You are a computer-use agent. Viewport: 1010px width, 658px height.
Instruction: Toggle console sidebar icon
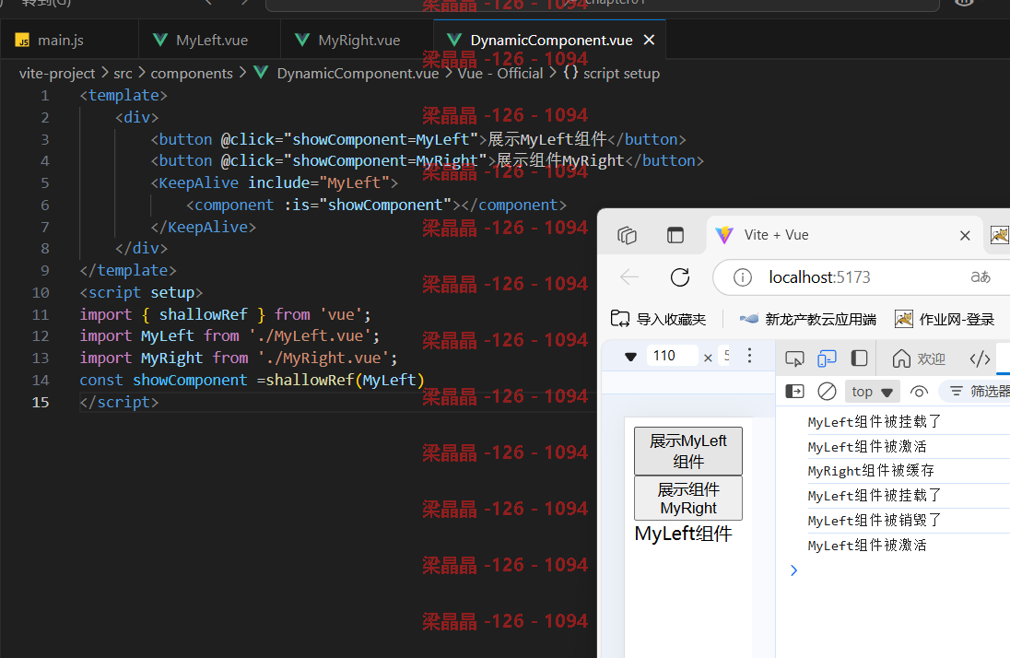[795, 391]
